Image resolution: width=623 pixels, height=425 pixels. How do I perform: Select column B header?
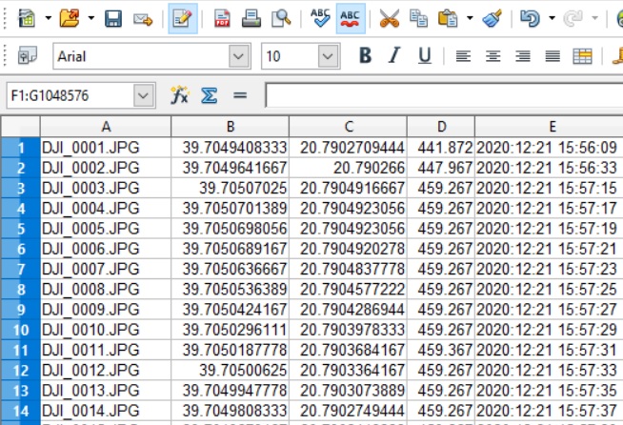(x=230, y=127)
